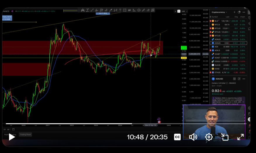Sort watchlist by Last column
Viewport: 256px width, 153px height.
(227, 17)
